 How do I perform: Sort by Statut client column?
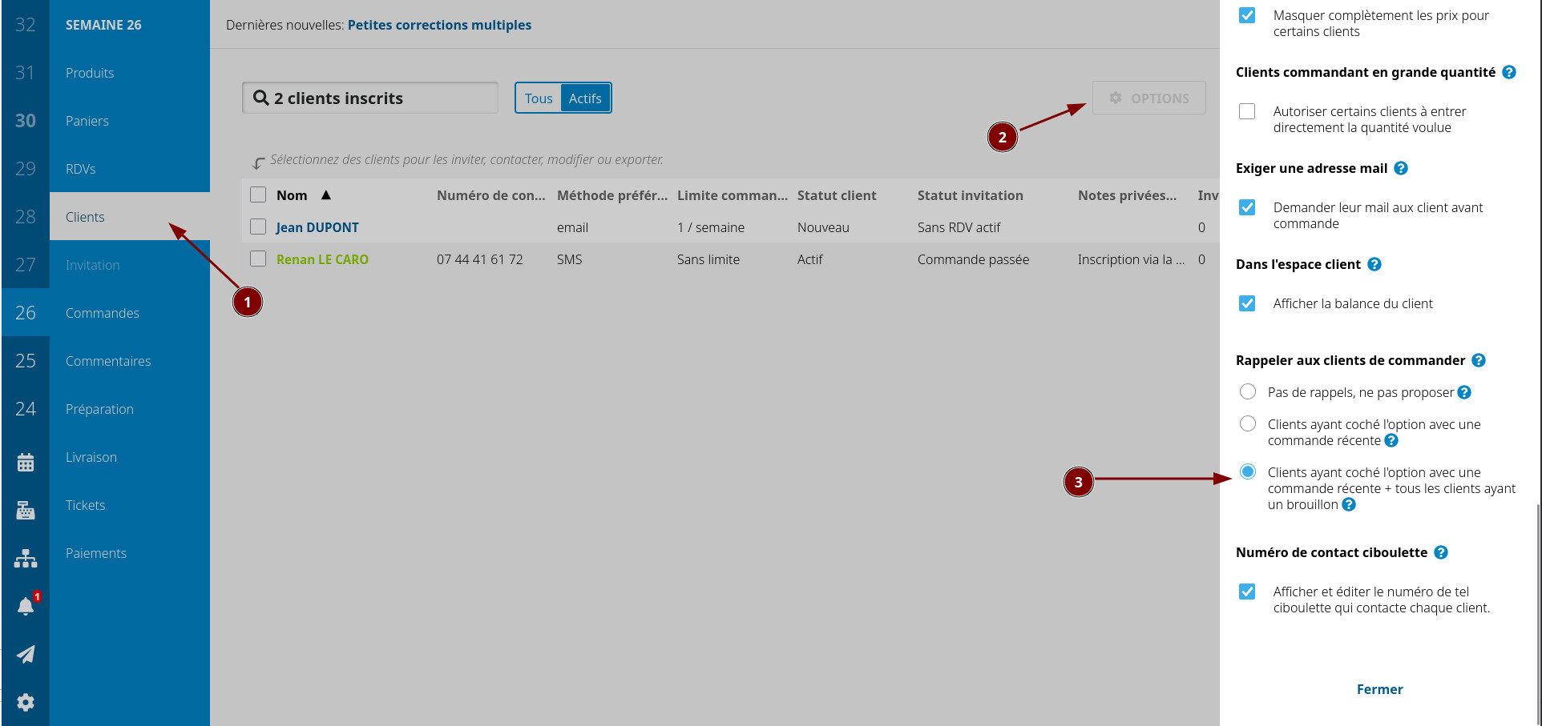pyautogui.click(x=837, y=195)
